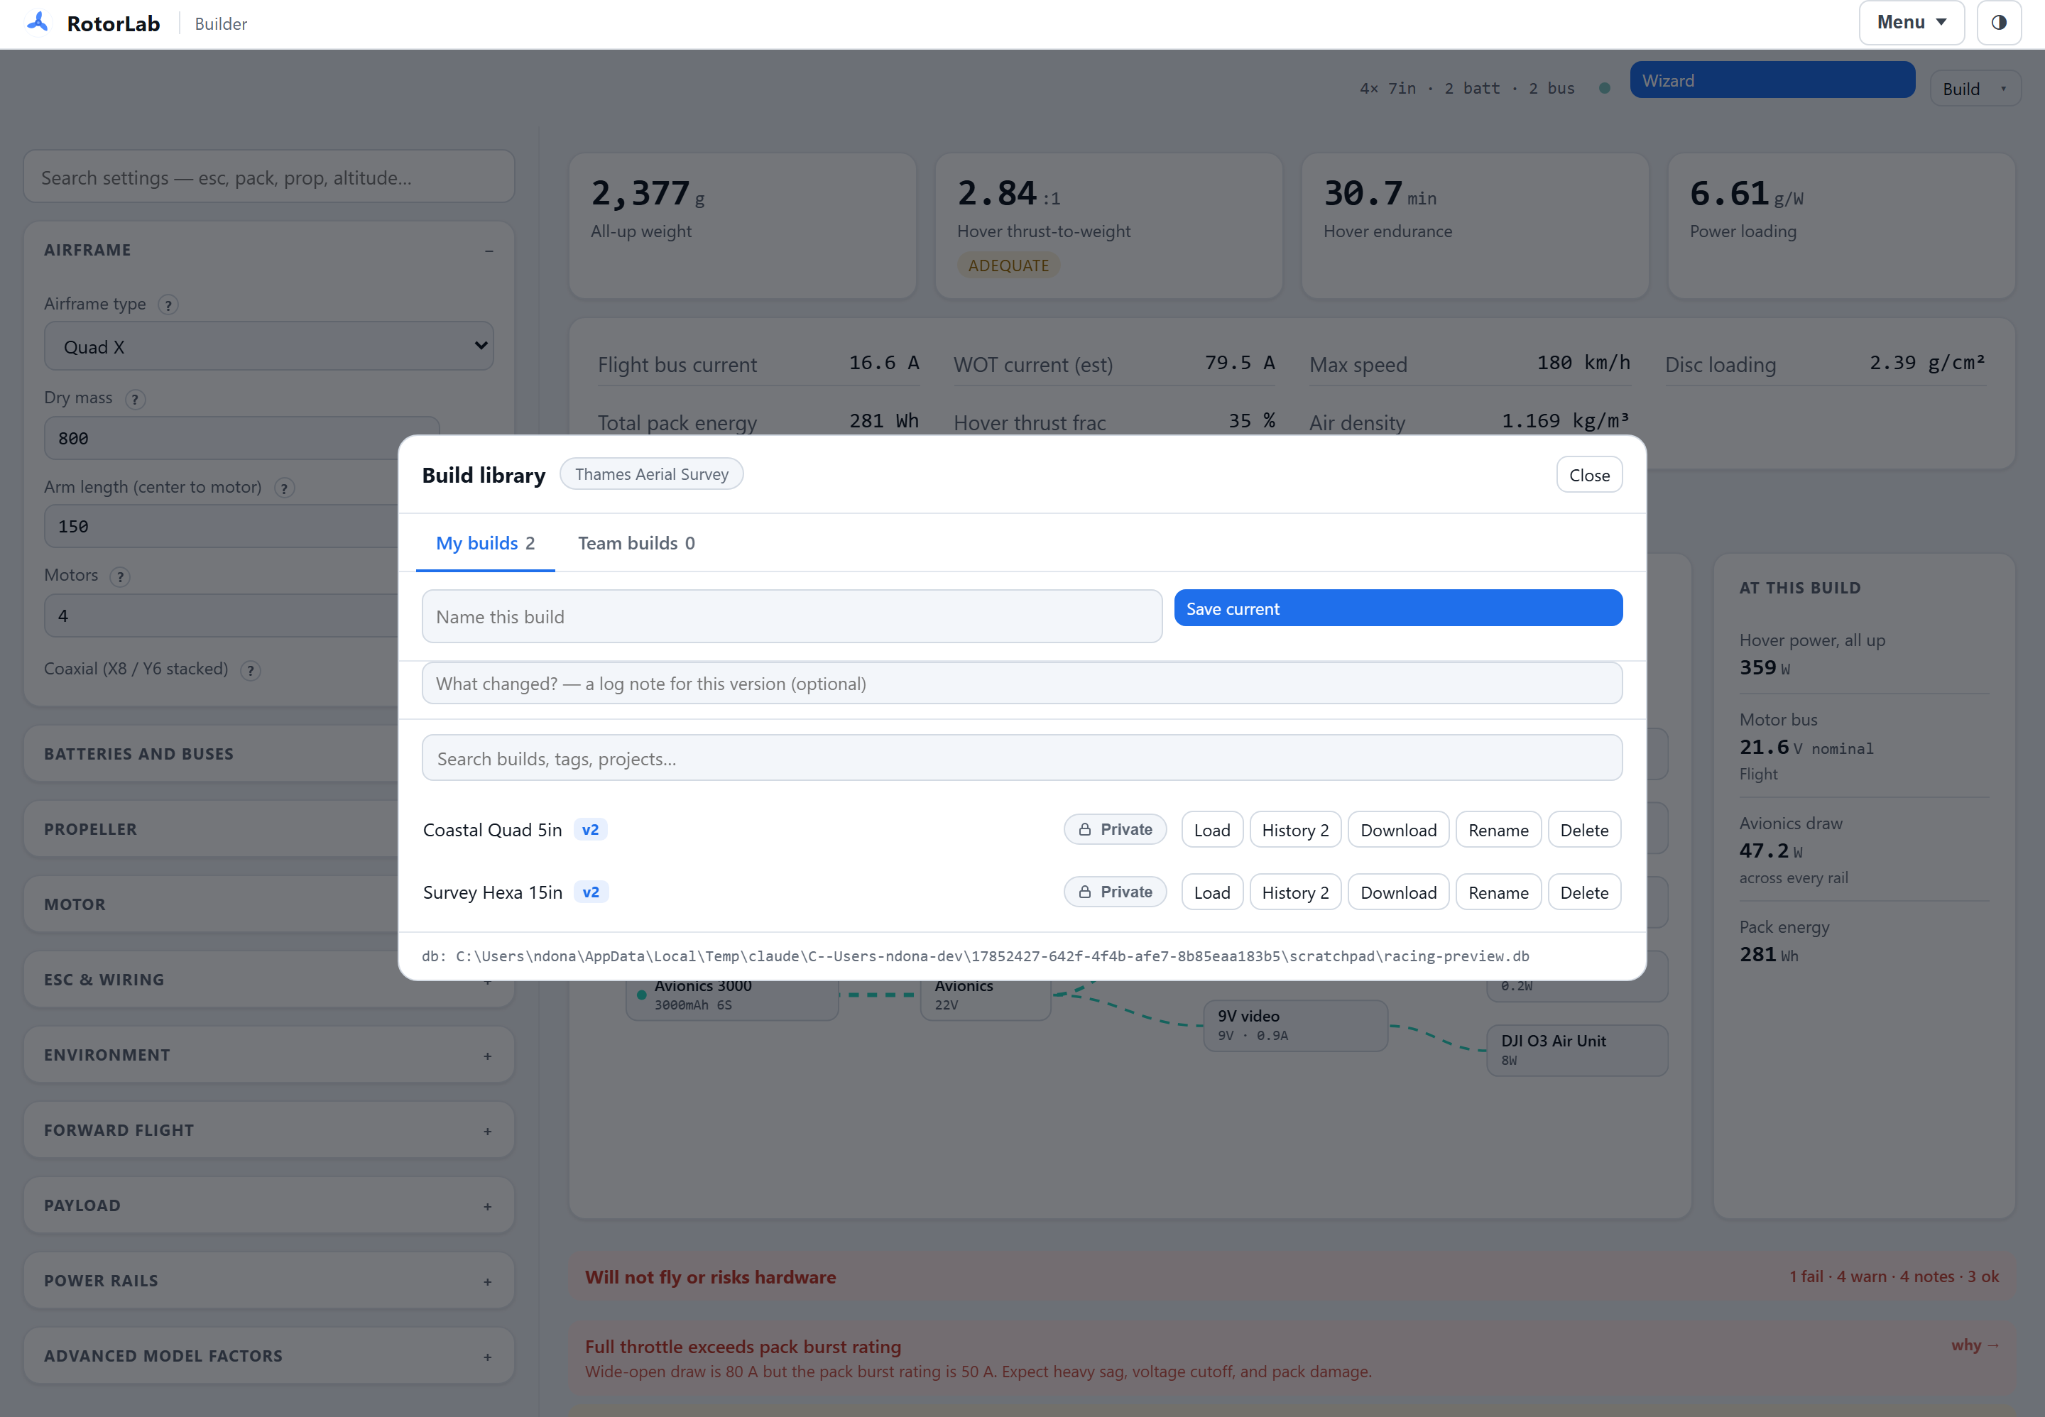Open History 2 for Survey Hexa 15in
Viewport: 2045px width, 1417px height.
[1294, 892]
